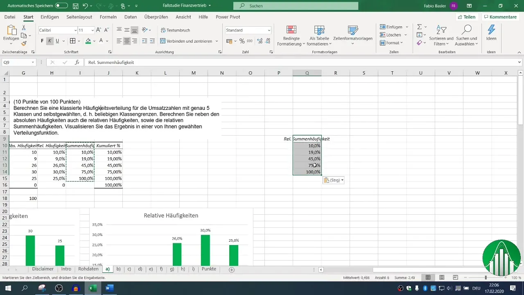Open Bedingte Formatierung menu

(x=291, y=36)
